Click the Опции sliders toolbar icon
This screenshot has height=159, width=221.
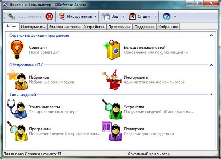[x=132, y=16]
